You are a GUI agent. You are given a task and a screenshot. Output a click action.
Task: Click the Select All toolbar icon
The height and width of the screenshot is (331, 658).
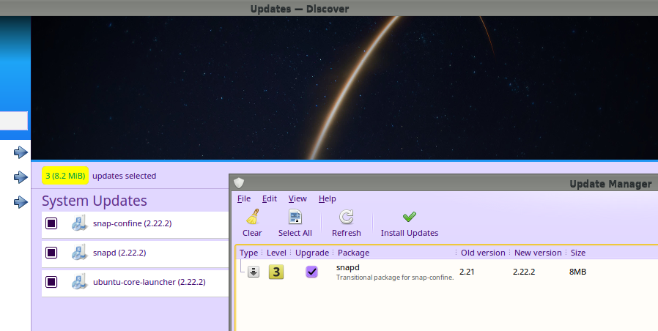pos(295,217)
